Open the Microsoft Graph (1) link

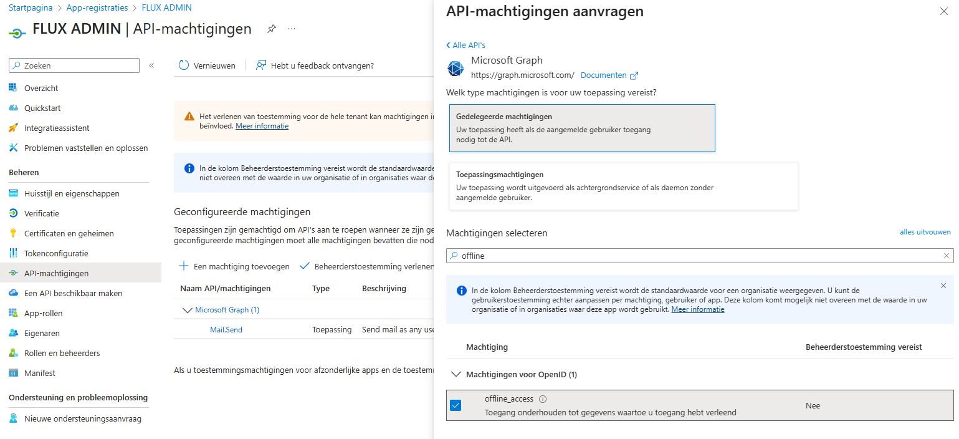[x=227, y=310]
